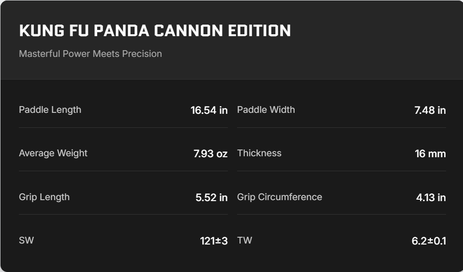Viewport: 463px width, 272px height.
Task: Select the 5.52 in grip length value
Action: coord(211,197)
